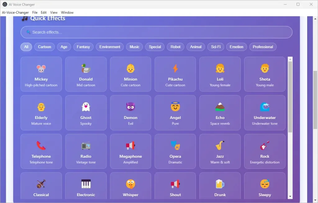The height and width of the screenshot is (203, 318).
Task: Open the AI-Voice-Changer menu
Action: (15, 12)
